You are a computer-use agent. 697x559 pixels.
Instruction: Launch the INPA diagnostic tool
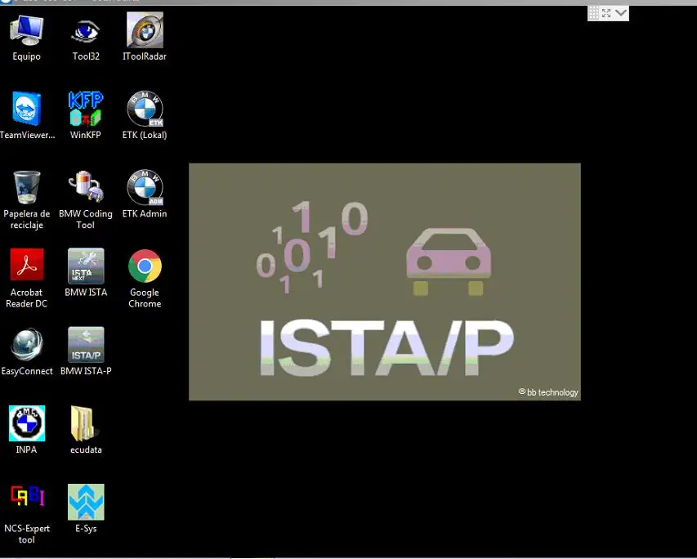coord(27,422)
